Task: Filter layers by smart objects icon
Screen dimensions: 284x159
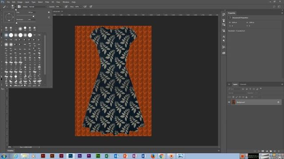Action: (257, 89)
